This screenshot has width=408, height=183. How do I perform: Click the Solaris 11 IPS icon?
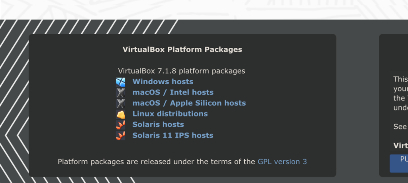[120, 136]
